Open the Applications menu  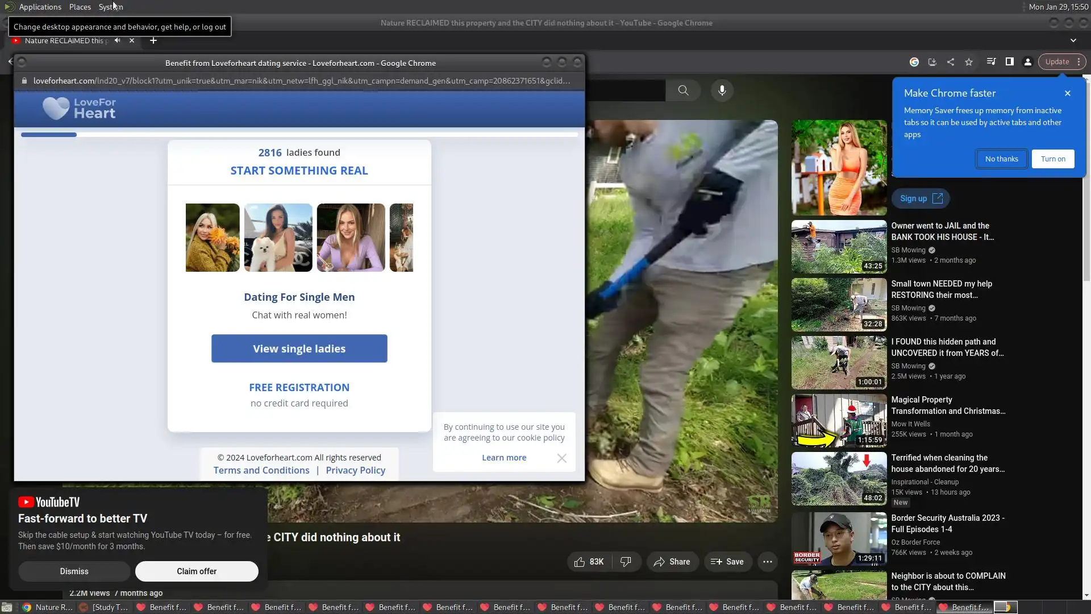point(40,7)
